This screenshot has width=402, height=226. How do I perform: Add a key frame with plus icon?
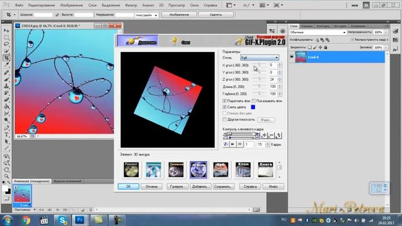pyautogui.click(x=264, y=136)
